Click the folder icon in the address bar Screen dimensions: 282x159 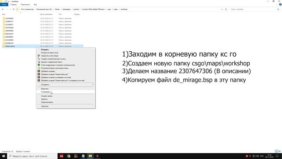point(17,9)
